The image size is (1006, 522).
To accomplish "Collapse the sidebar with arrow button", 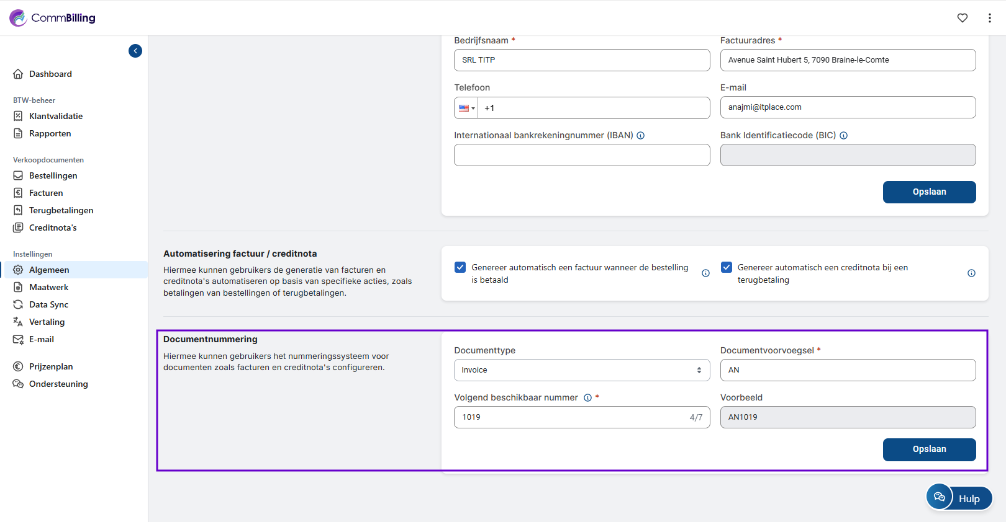I will point(135,51).
